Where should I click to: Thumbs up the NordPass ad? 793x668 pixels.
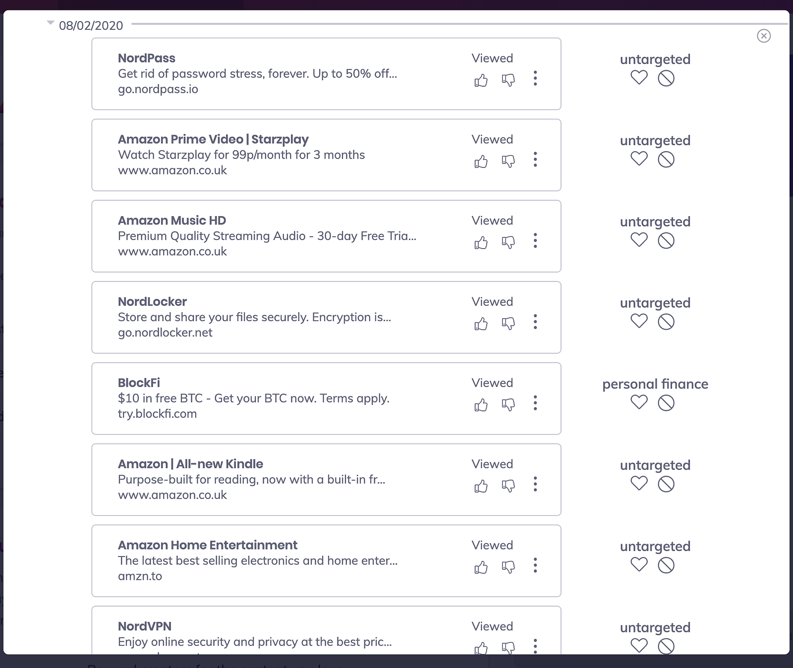click(x=481, y=80)
